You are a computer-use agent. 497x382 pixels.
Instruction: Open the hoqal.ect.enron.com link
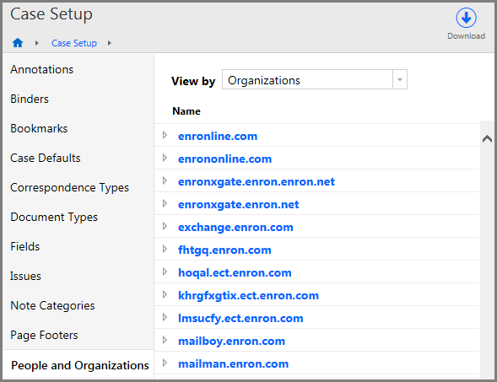tap(235, 273)
